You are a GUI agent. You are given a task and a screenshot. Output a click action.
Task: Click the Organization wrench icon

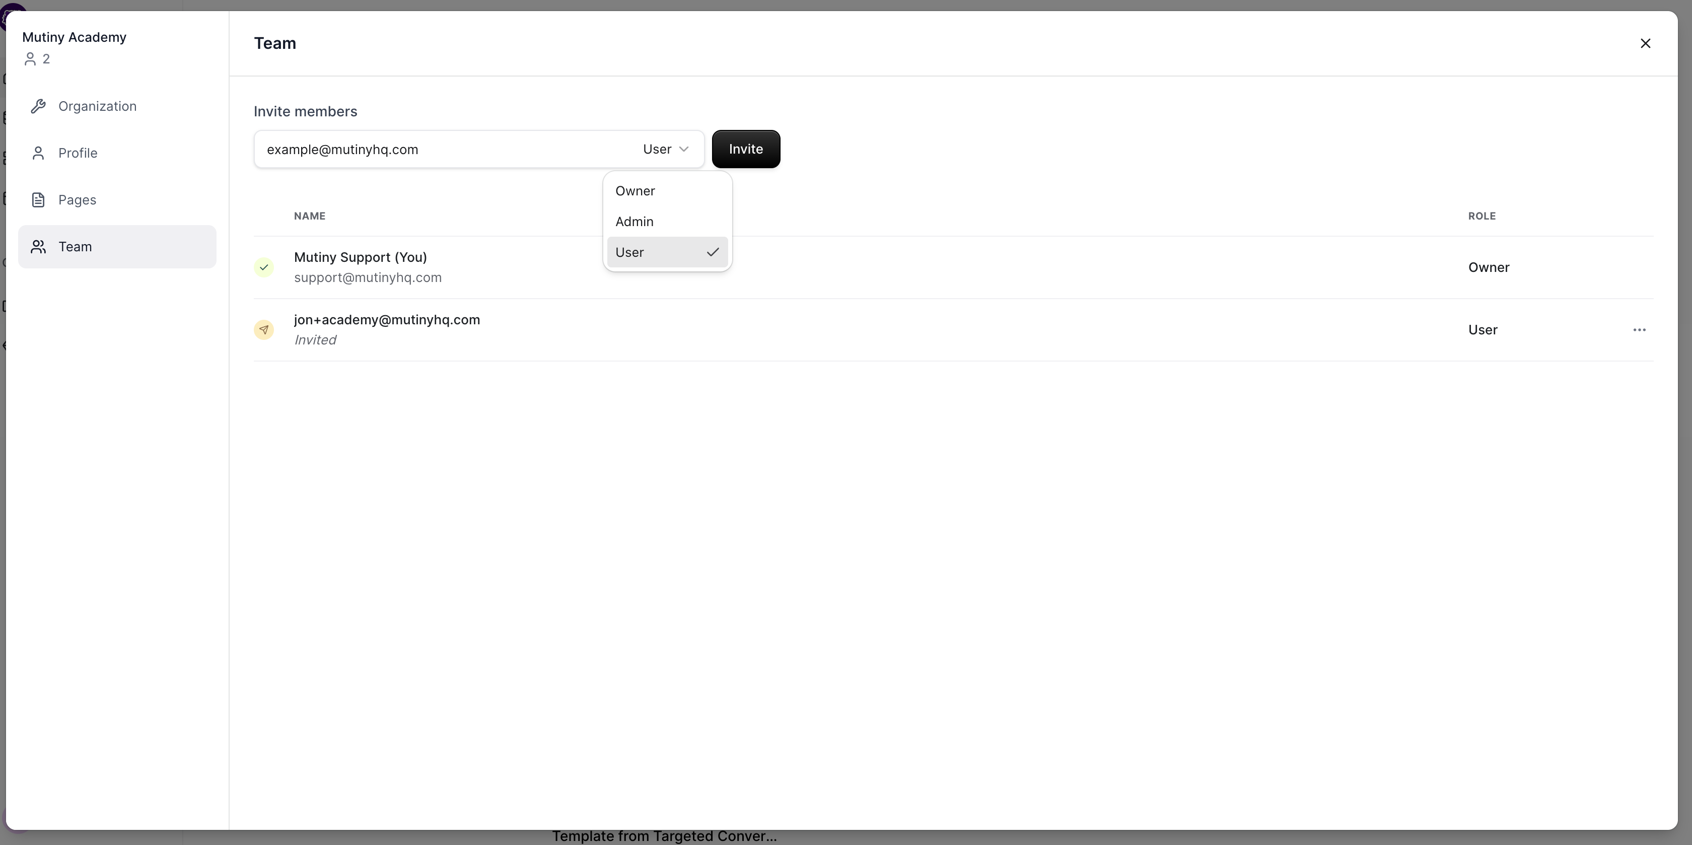(38, 106)
